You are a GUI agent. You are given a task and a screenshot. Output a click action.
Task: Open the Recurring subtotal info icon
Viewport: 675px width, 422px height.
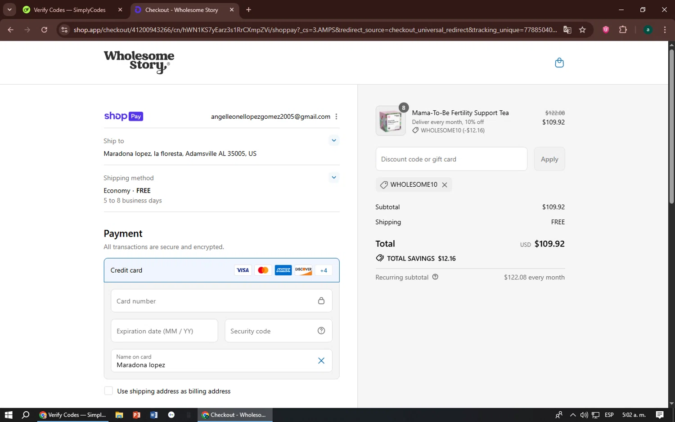tap(435, 277)
